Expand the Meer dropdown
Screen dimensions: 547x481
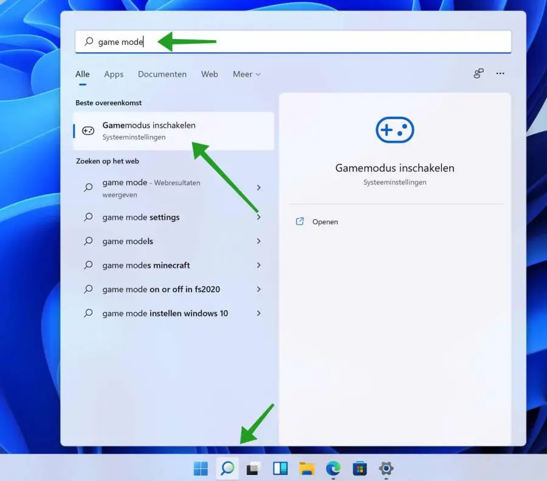click(247, 74)
